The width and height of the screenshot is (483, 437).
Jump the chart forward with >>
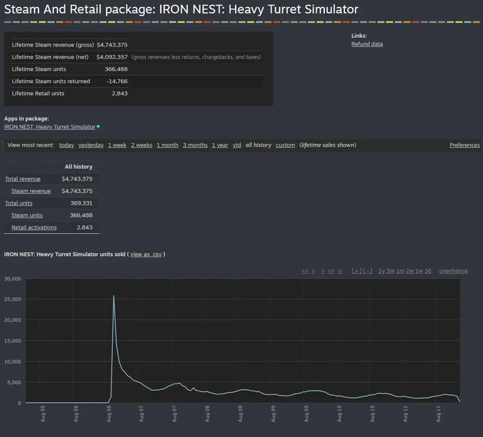pyautogui.click(x=331, y=271)
